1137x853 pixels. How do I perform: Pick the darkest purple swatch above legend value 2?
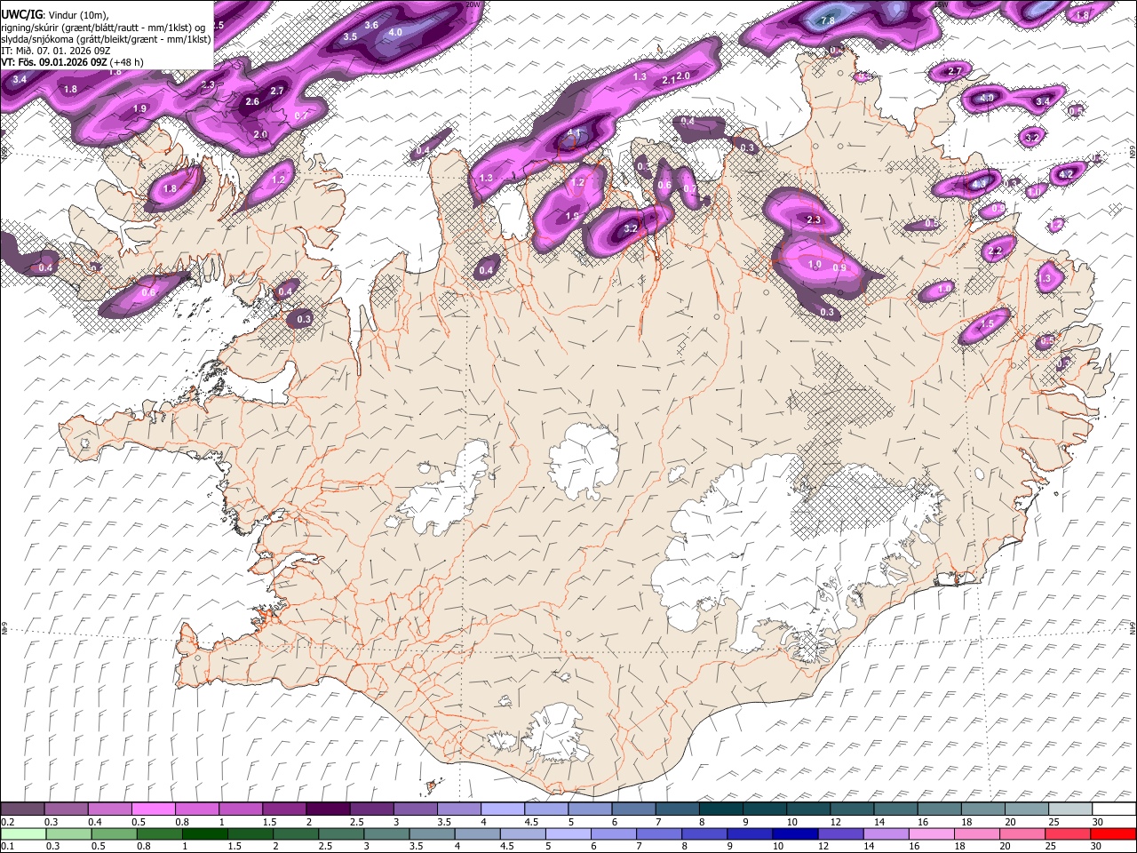327,809
